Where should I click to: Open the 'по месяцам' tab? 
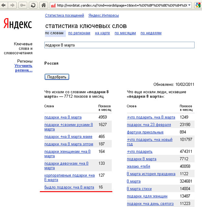[x=125, y=33]
